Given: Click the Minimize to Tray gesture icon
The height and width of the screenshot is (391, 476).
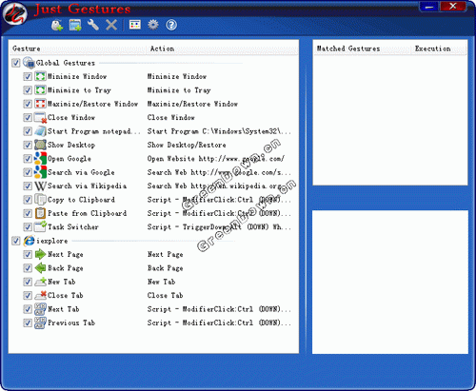Looking at the screenshot, I should [x=40, y=90].
